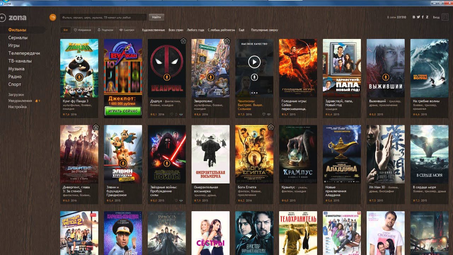
Task: Mark Чемпионы as watched with eye icon
Action: pos(269,114)
